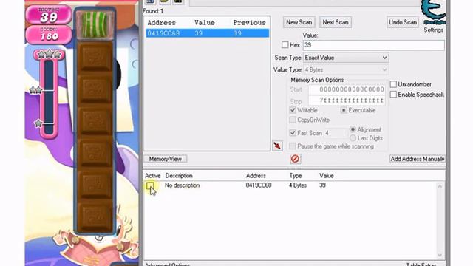This screenshot has width=473, height=266.
Task: Enable the Unrandomizer checkbox
Action: tap(393, 84)
